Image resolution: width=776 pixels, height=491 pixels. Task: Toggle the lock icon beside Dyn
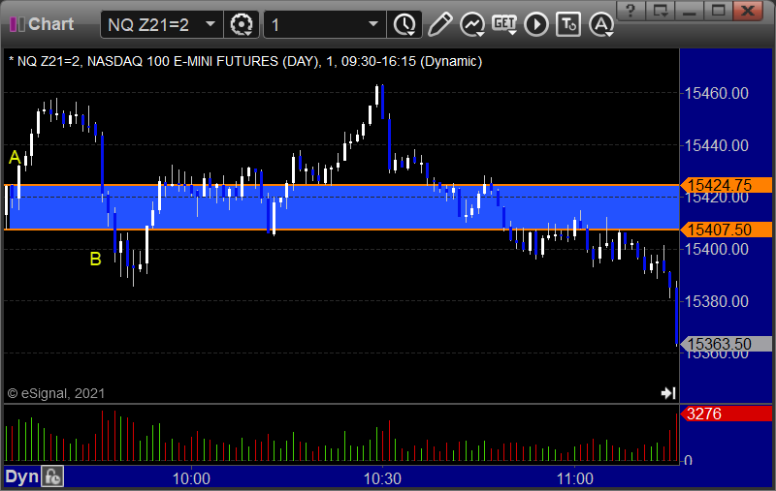tap(52, 476)
